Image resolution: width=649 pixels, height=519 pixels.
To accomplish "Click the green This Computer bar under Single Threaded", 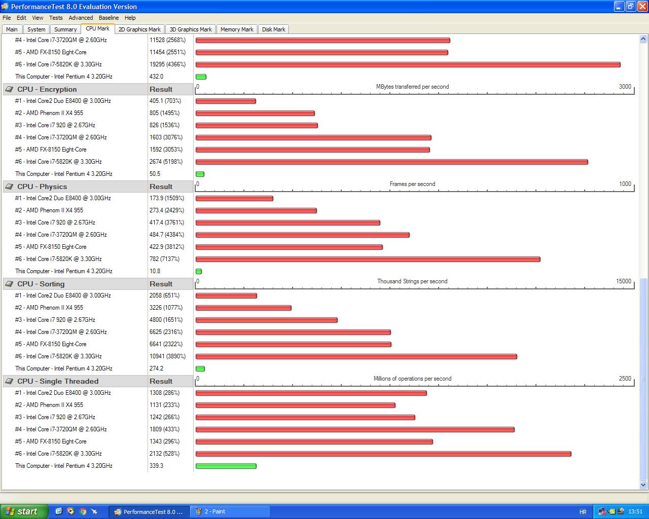I will pos(226,466).
